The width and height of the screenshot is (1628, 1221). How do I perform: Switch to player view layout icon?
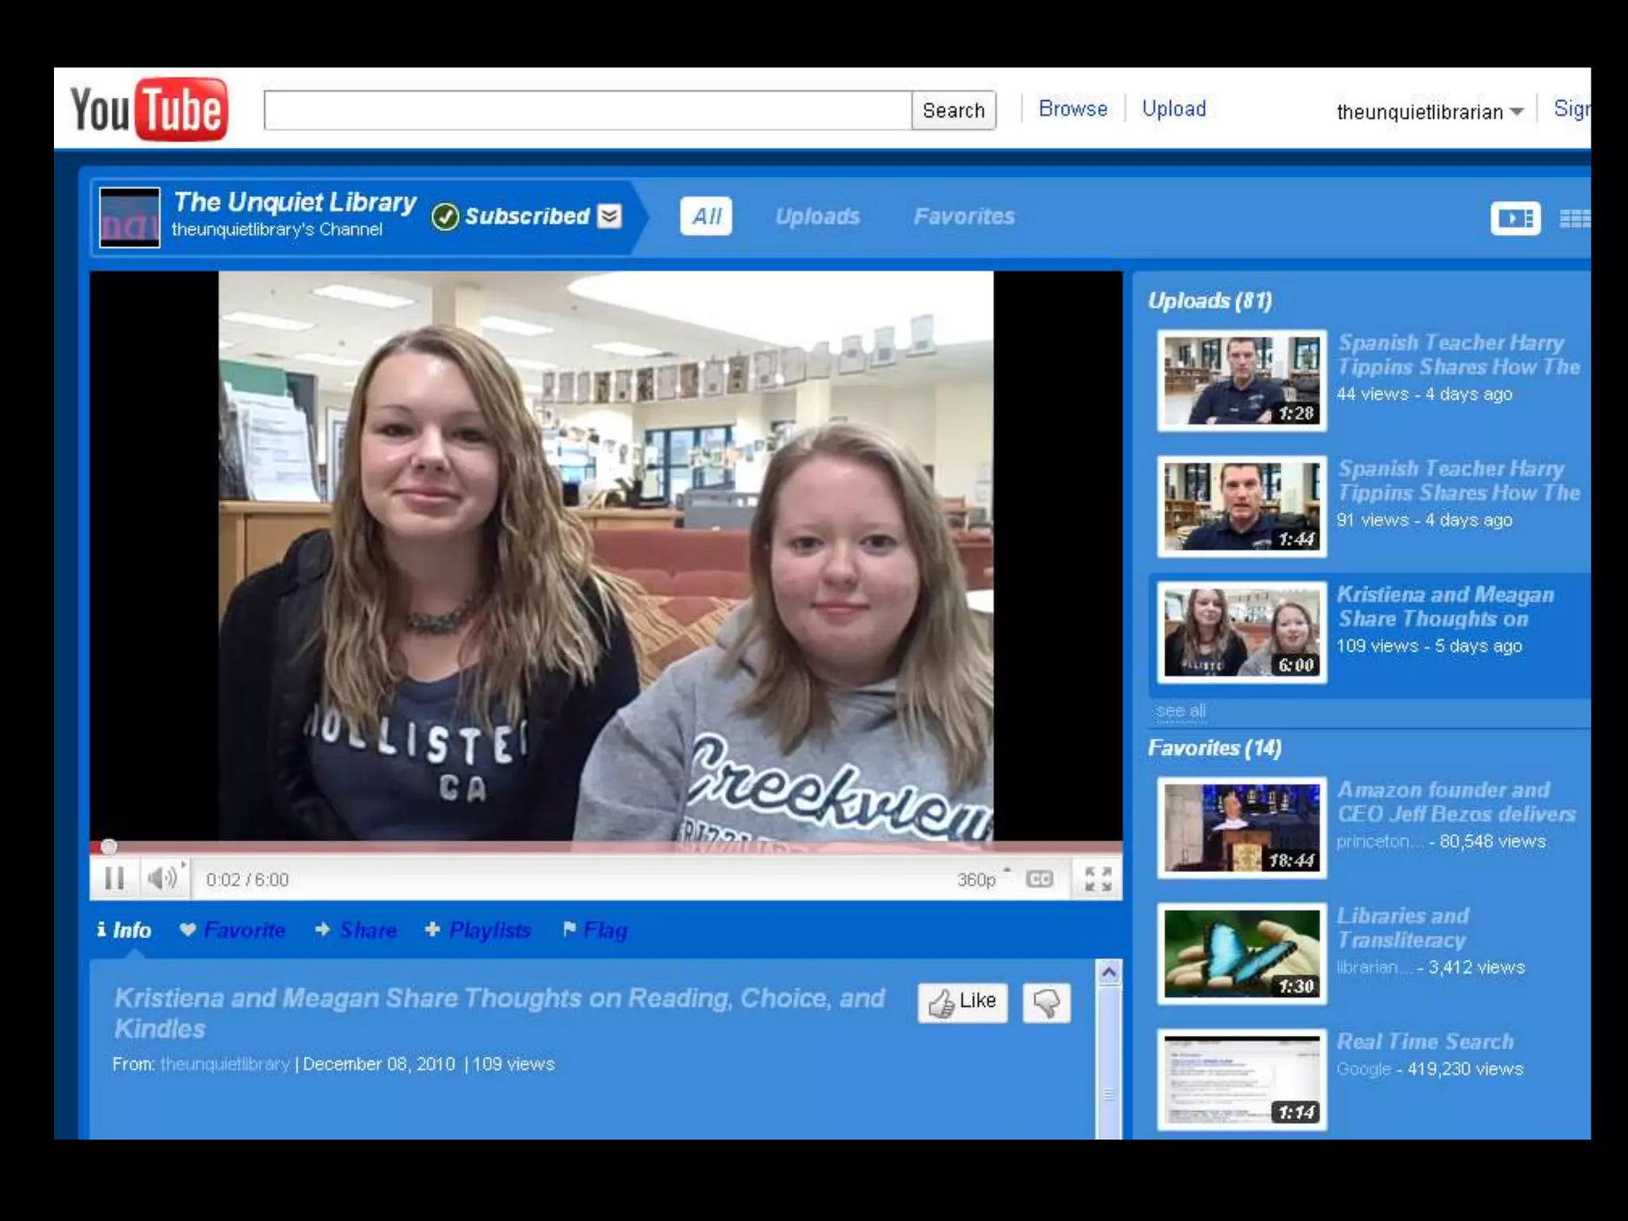click(1515, 218)
